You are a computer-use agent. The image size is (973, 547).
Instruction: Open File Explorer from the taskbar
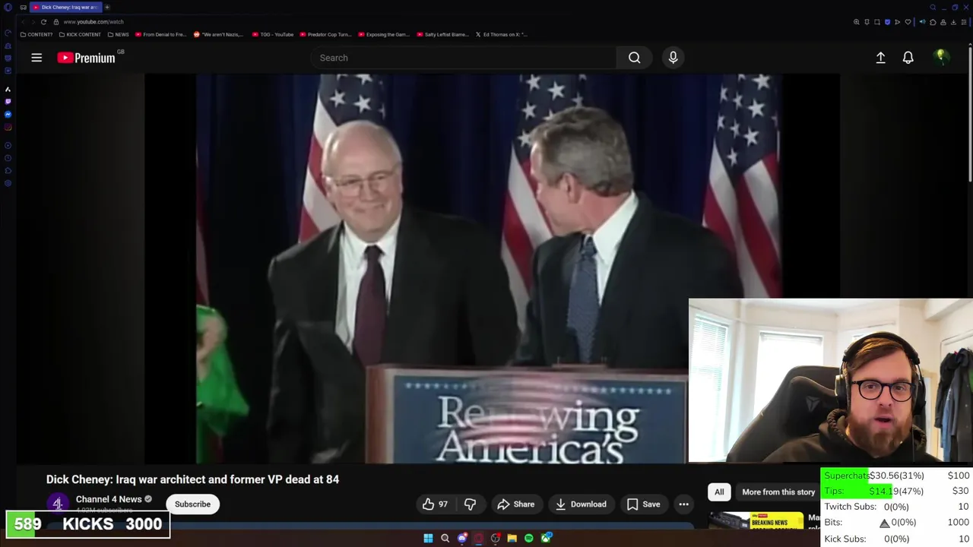point(512,538)
